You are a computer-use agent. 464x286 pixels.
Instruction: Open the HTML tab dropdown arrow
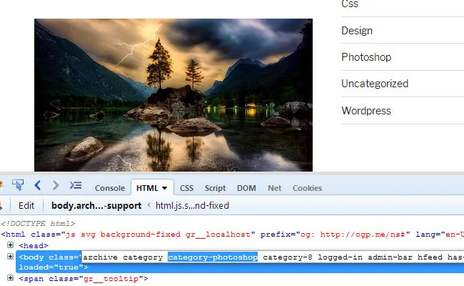click(165, 188)
